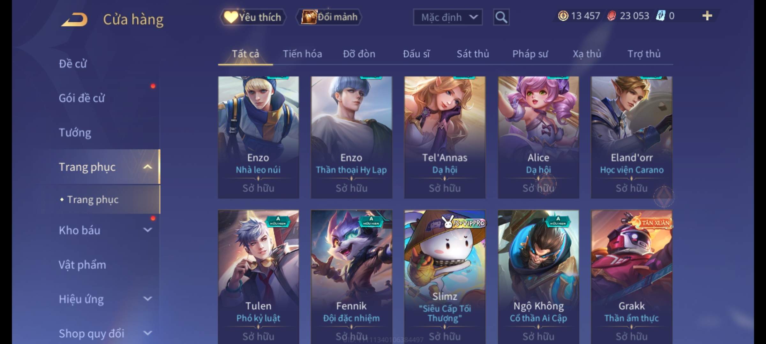
Task: Open the search magnifier icon
Action: point(501,17)
